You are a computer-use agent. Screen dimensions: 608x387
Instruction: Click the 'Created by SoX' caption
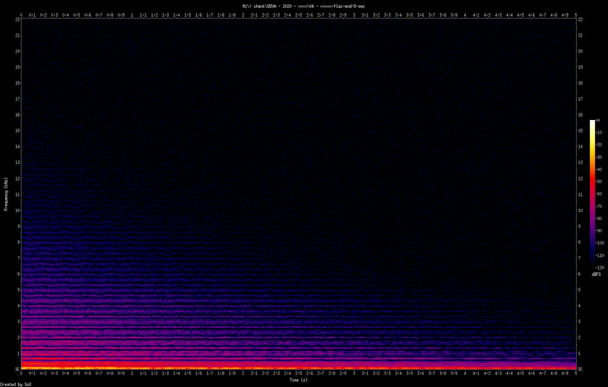click(x=16, y=385)
